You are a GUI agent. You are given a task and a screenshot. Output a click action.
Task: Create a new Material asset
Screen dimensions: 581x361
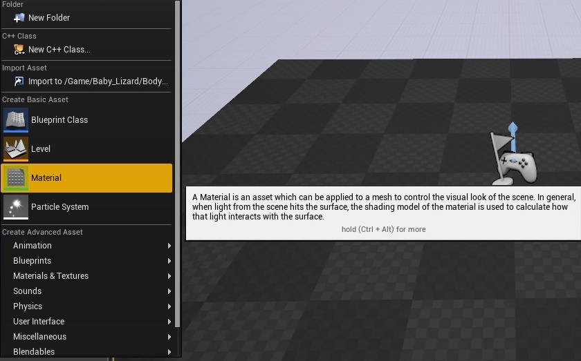pos(86,178)
